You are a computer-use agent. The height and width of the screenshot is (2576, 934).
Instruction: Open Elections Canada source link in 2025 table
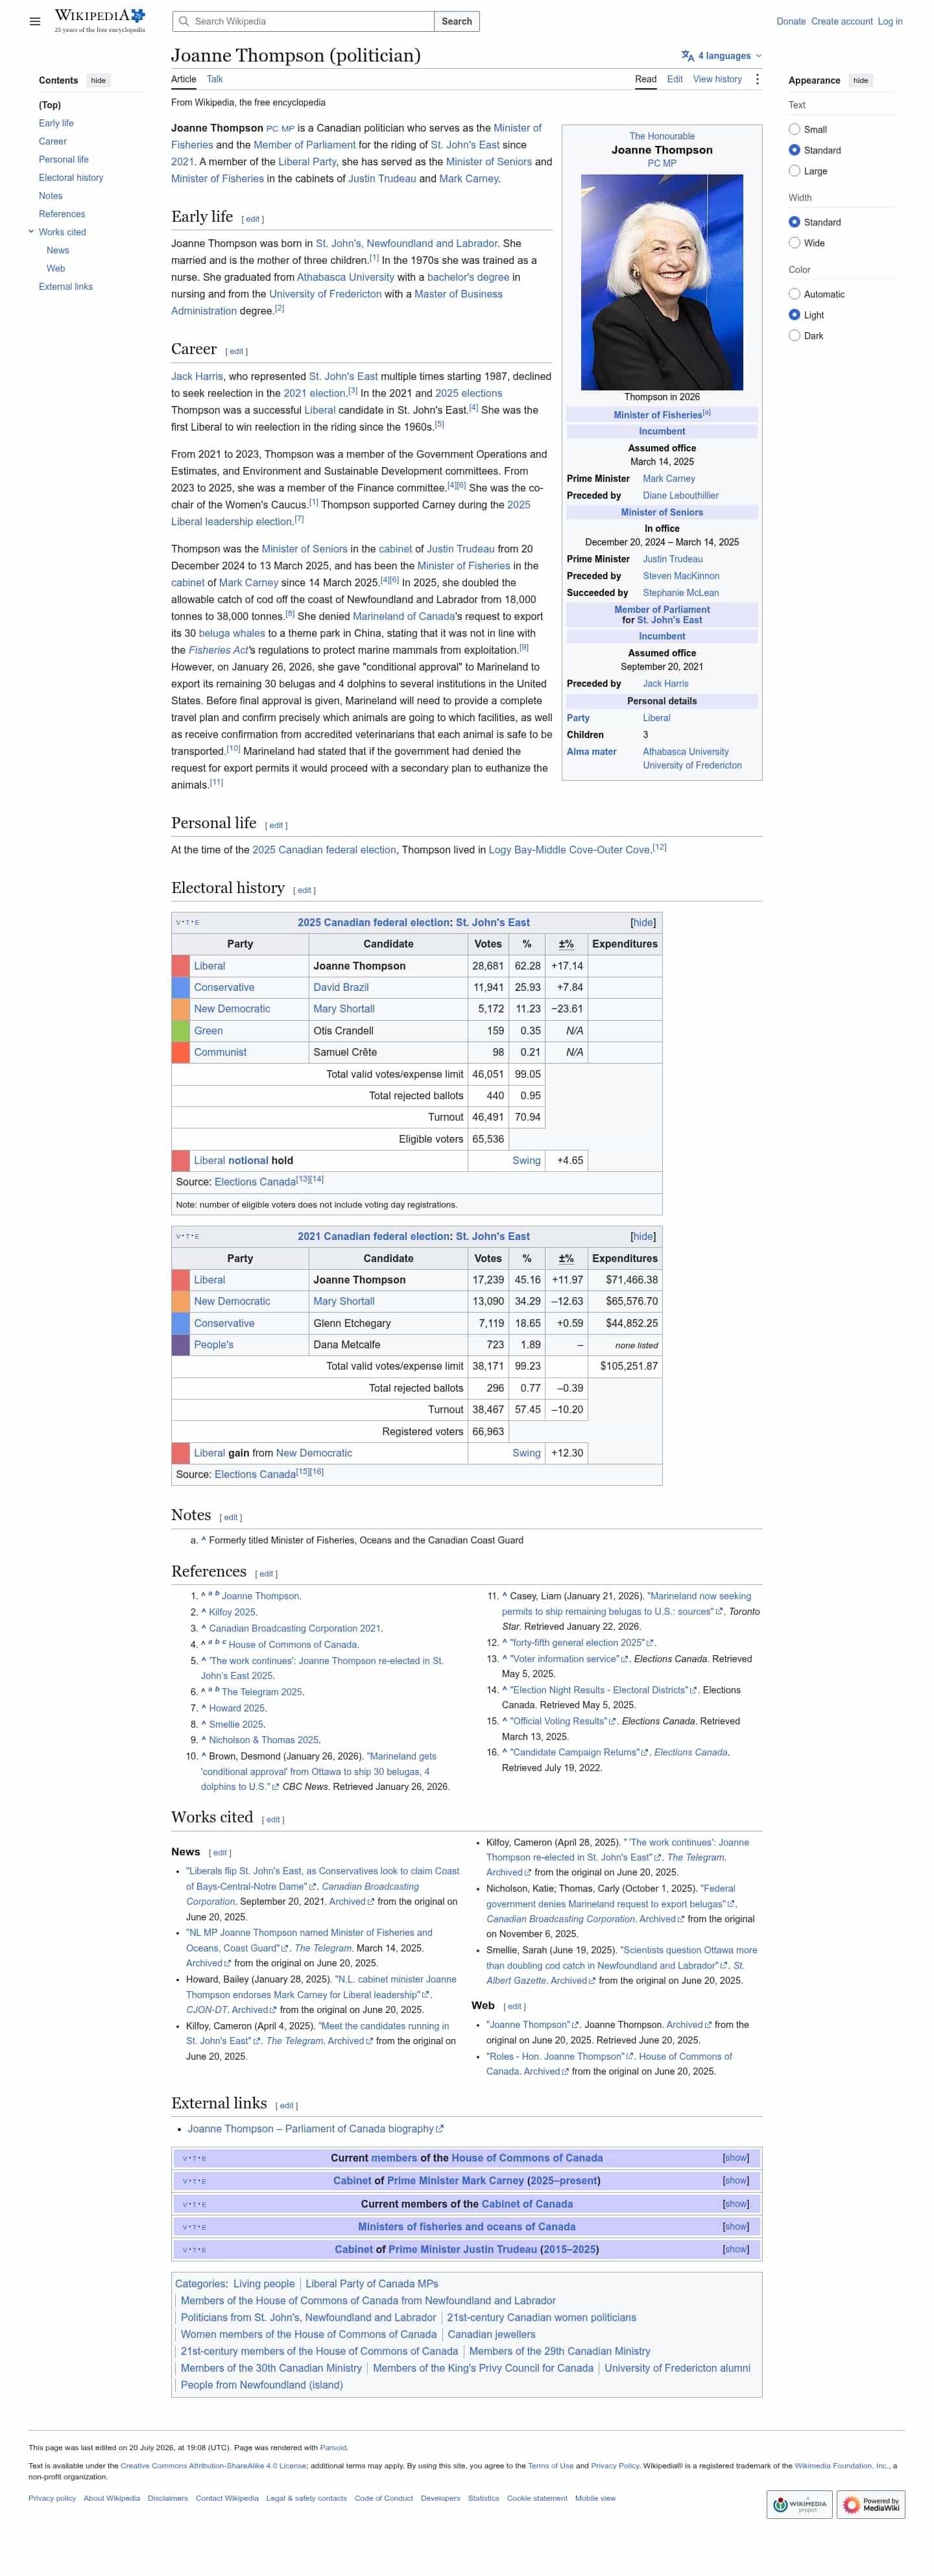[255, 1182]
